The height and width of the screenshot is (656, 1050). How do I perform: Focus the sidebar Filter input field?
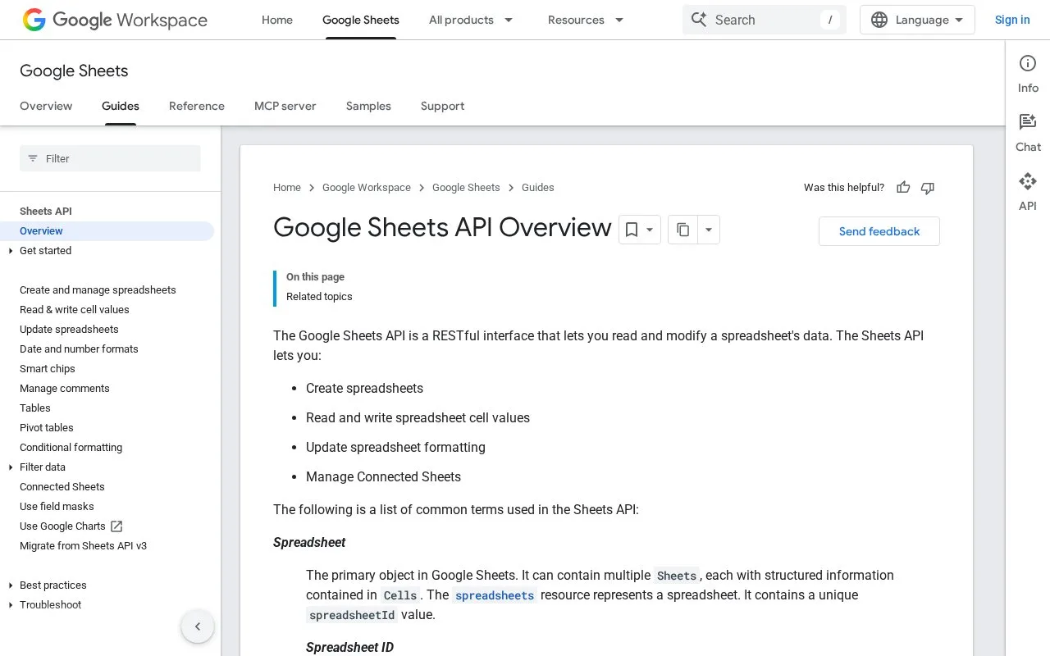click(x=110, y=158)
